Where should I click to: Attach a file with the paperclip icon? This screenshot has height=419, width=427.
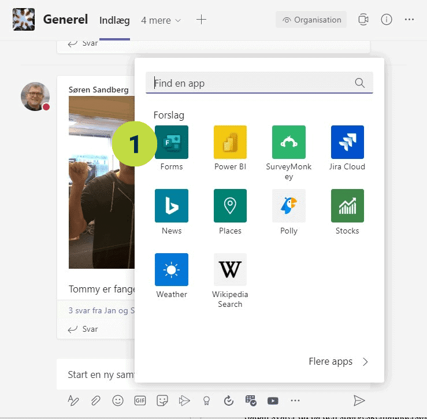[95, 401]
